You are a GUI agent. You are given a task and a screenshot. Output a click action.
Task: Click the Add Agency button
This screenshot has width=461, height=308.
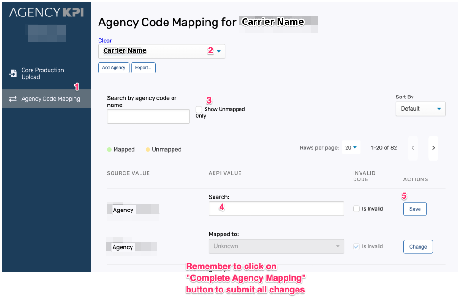tap(114, 68)
